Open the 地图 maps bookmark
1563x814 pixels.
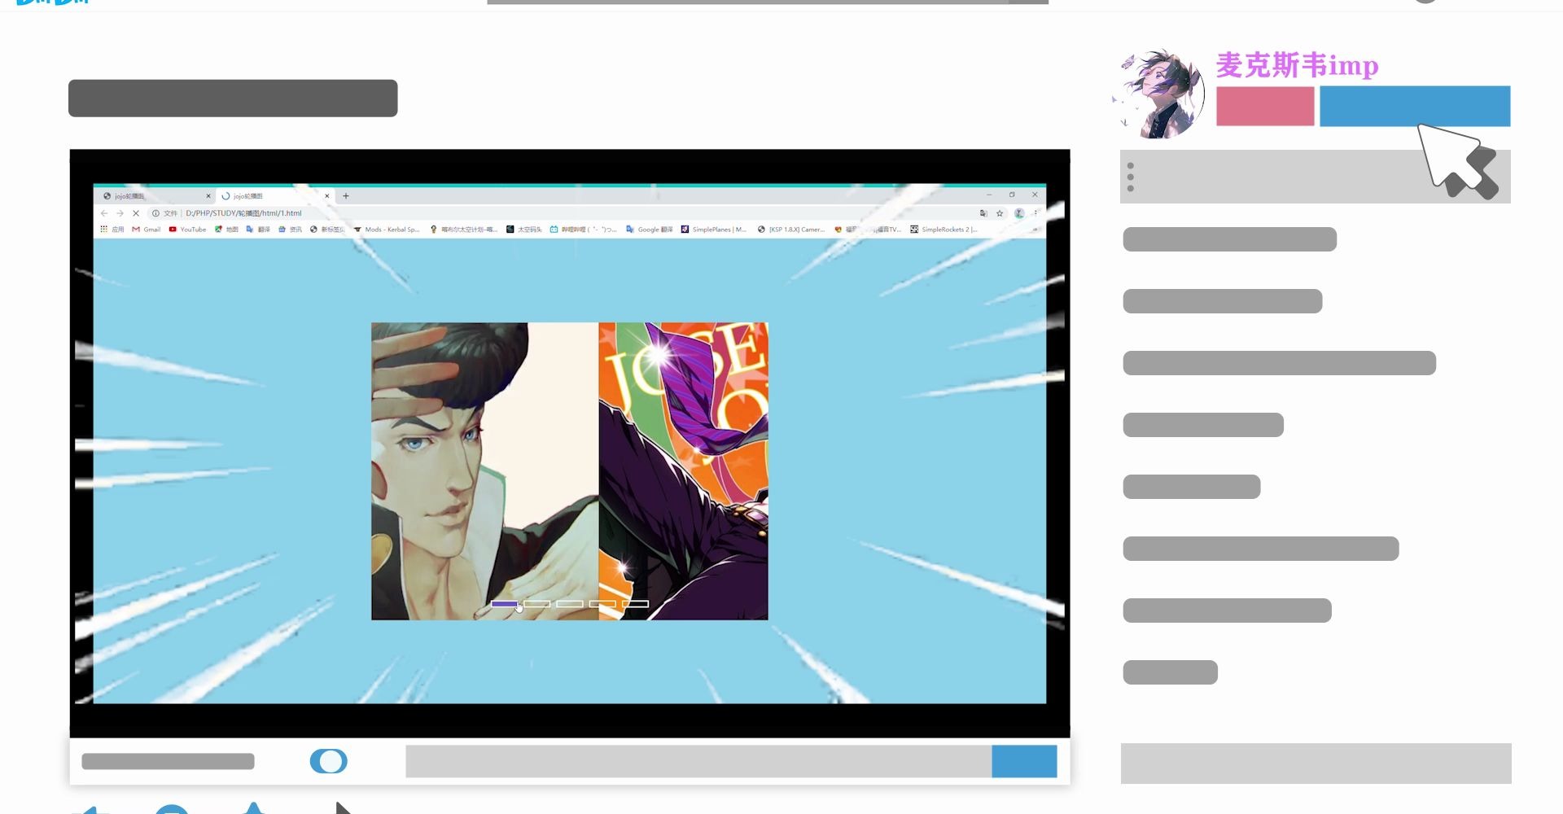[226, 230]
